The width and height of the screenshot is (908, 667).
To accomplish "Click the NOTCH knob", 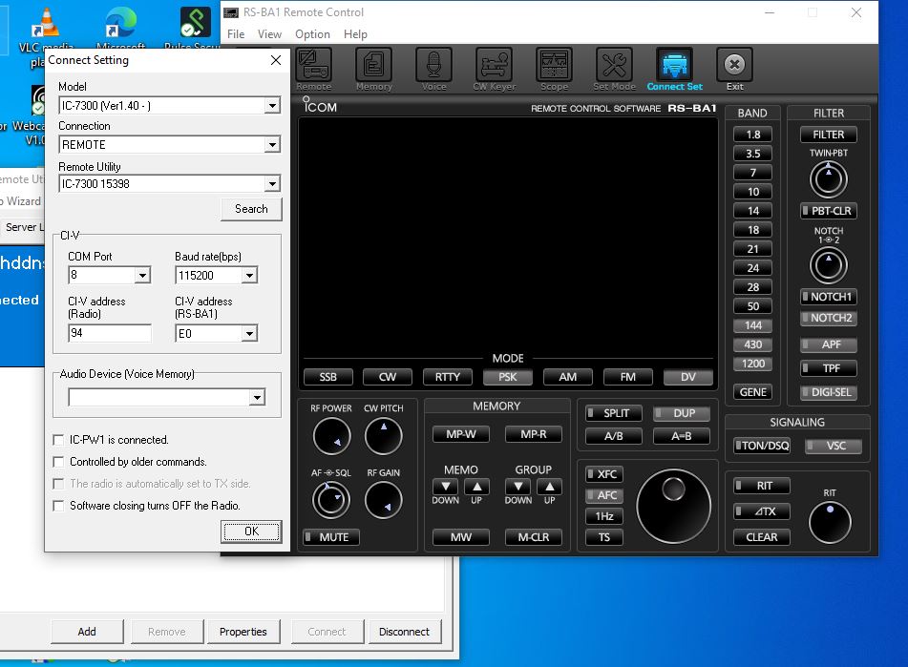I will (x=829, y=265).
